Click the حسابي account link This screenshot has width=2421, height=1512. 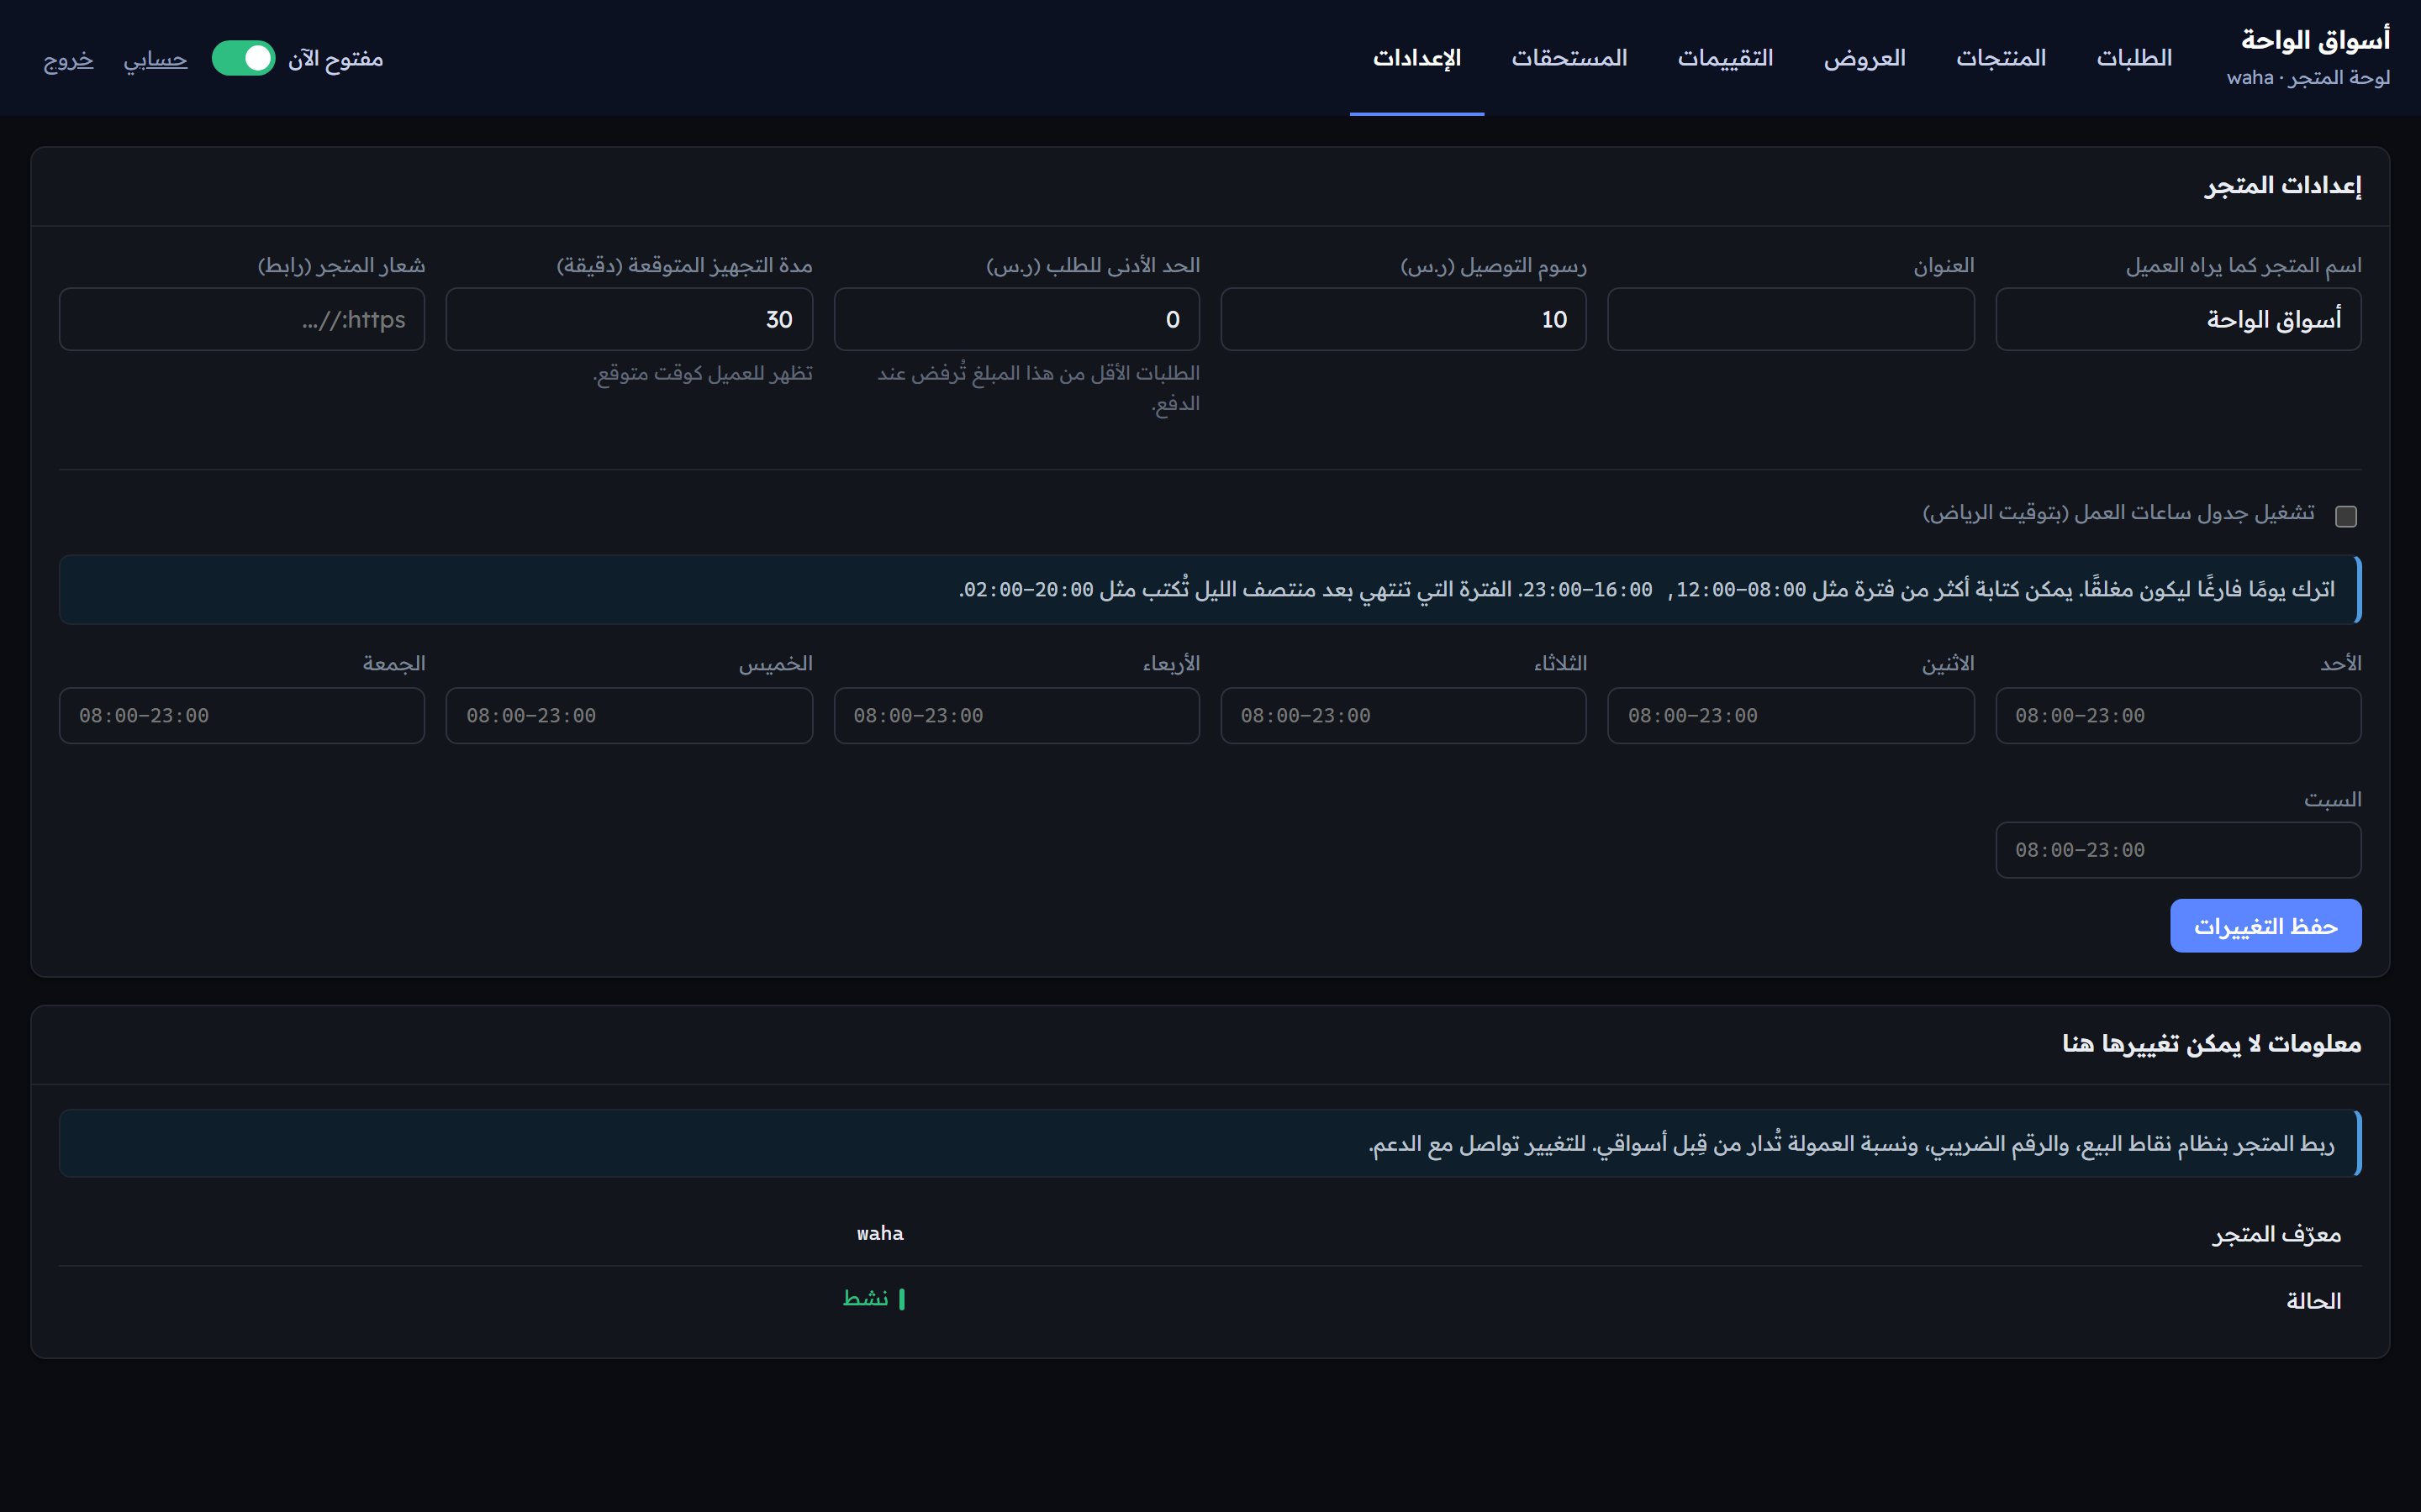[x=155, y=59]
